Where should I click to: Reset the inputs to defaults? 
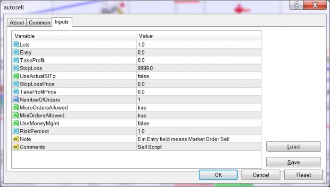304,175
